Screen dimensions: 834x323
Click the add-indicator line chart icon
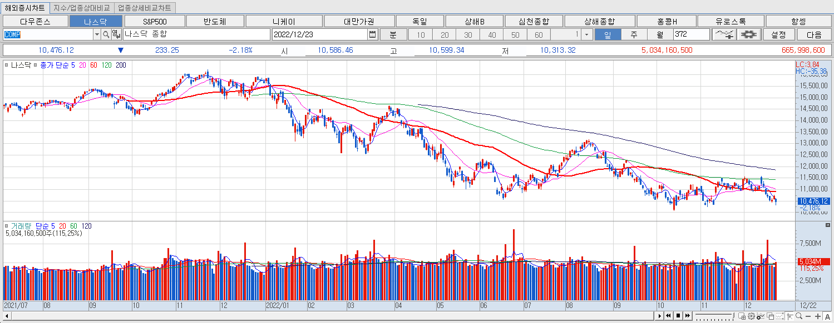(724, 34)
